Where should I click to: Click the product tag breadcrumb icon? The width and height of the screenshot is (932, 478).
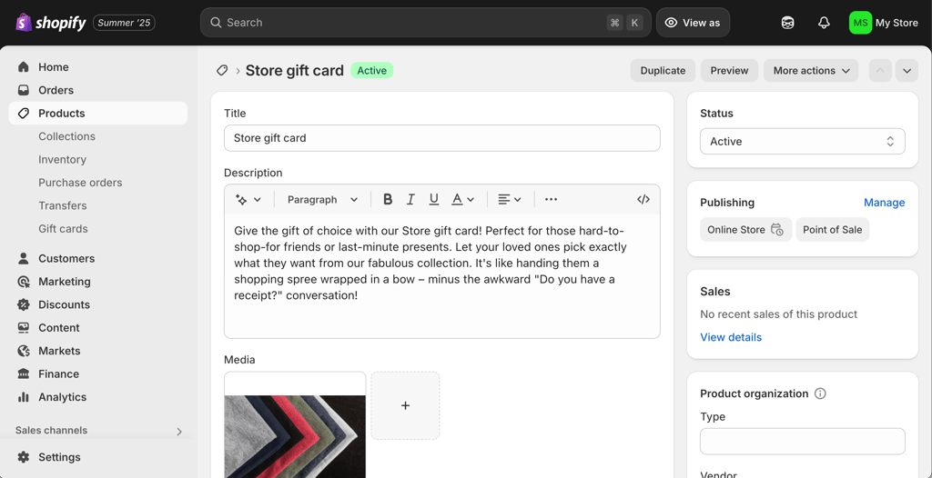222,71
